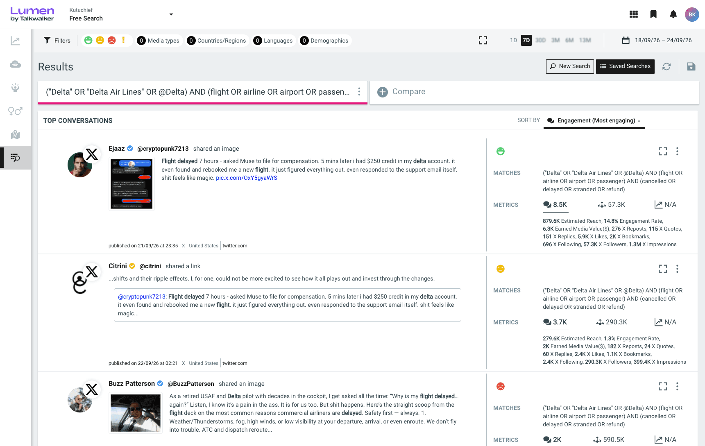
Task: Open the Filters panel
Action: click(57, 40)
